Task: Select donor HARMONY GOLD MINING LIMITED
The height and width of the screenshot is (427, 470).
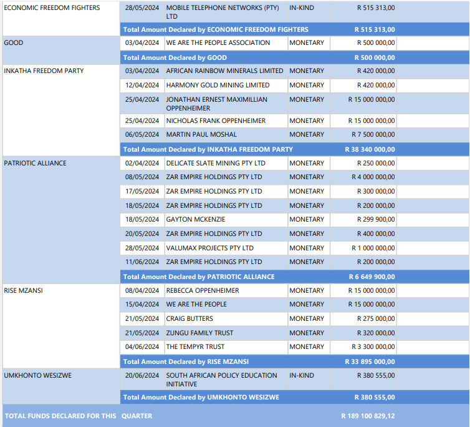Action: coord(218,86)
